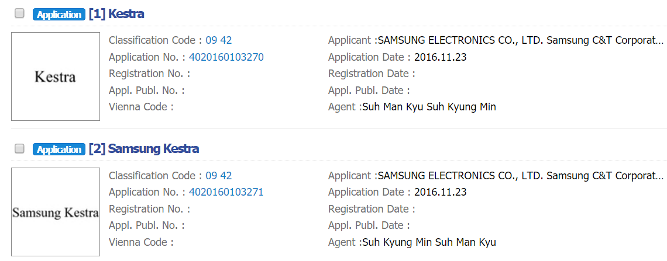Select classification code 09 in the Kestra result
Image resolution: width=667 pixels, height=261 pixels.
point(211,41)
